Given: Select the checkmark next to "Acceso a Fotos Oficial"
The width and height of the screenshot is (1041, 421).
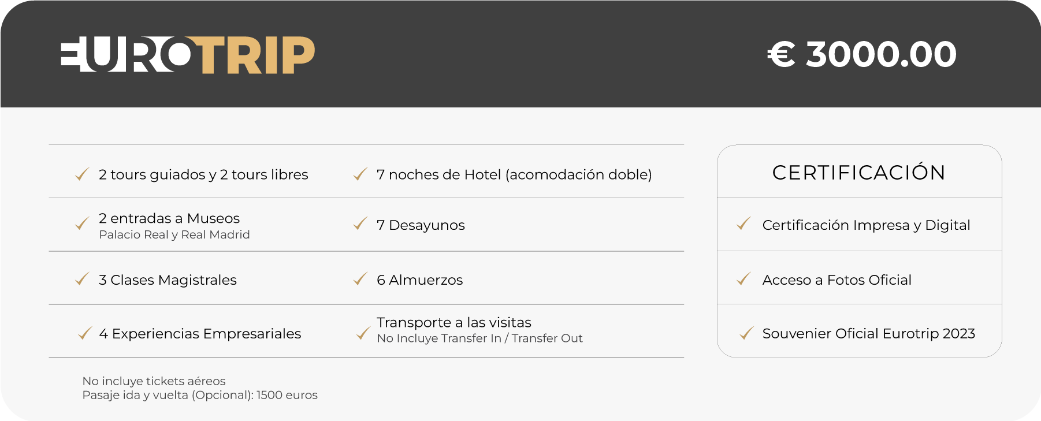Looking at the screenshot, I should click(x=743, y=280).
